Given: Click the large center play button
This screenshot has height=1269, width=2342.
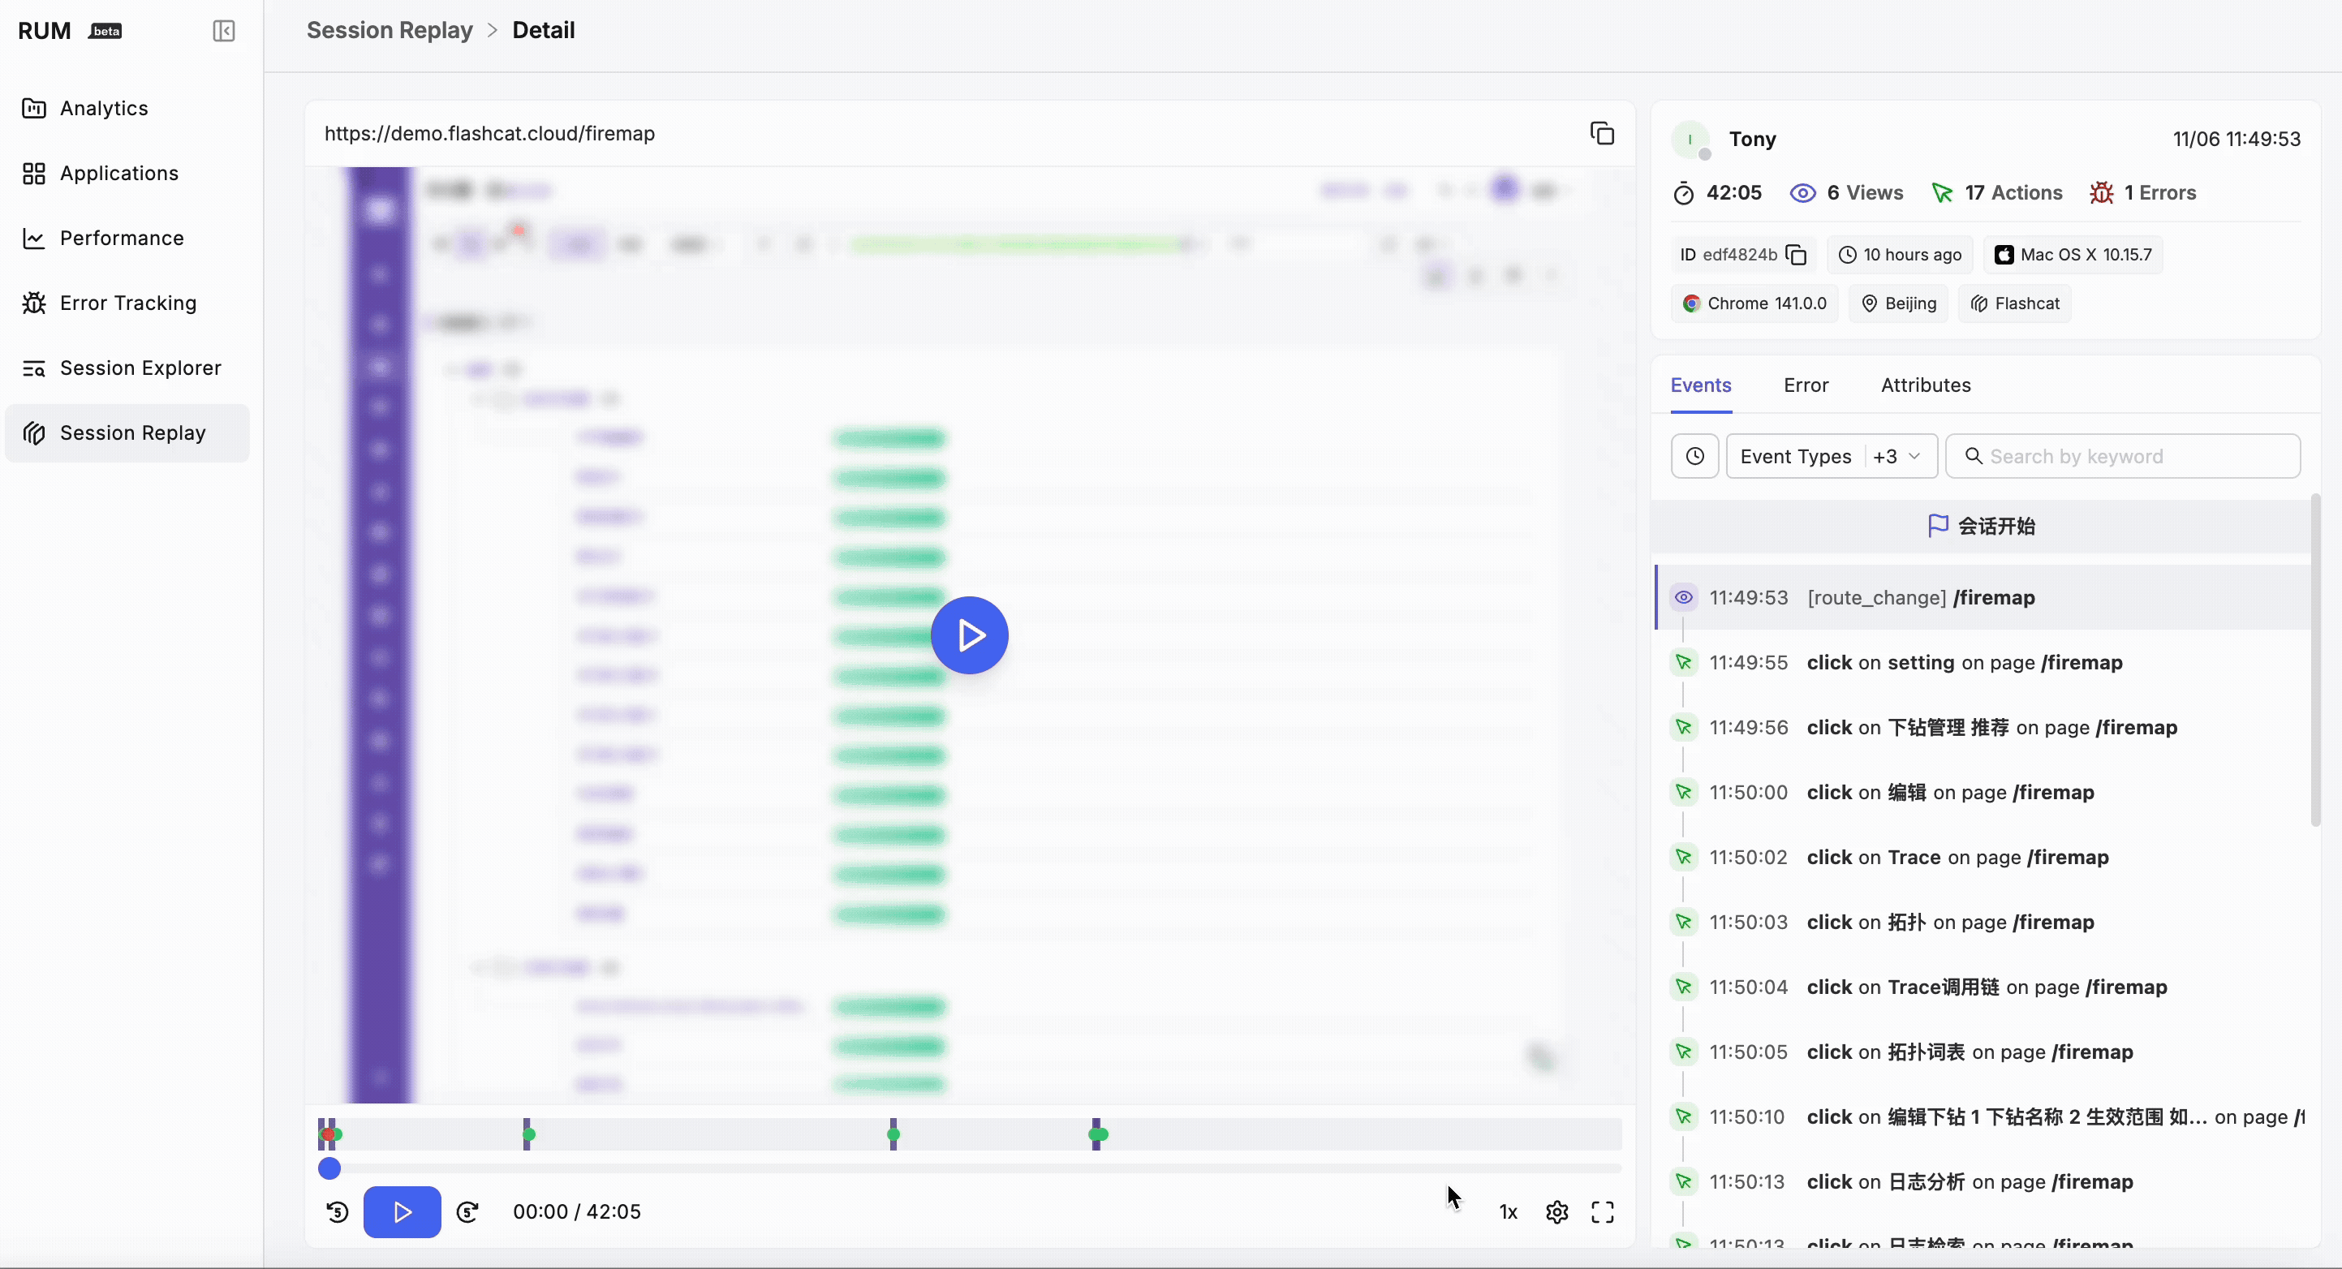Looking at the screenshot, I should [969, 634].
